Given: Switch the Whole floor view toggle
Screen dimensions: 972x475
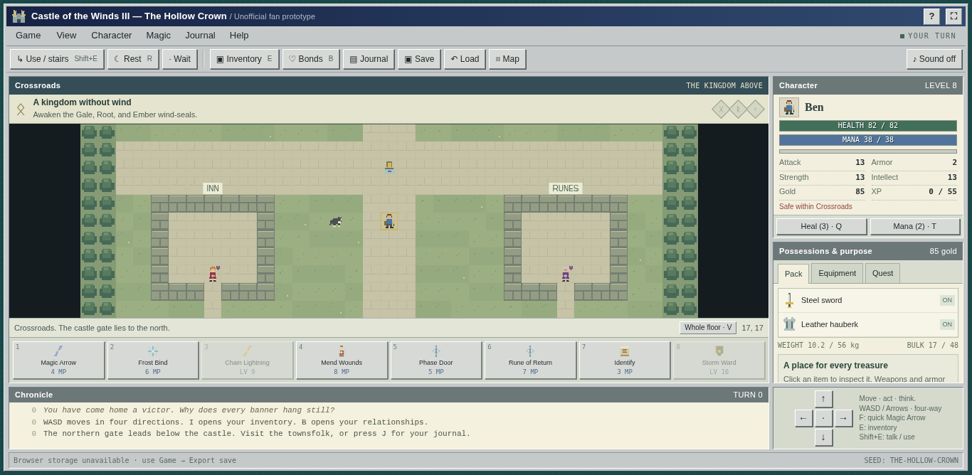Looking at the screenshot, I should tap(708, 328).
